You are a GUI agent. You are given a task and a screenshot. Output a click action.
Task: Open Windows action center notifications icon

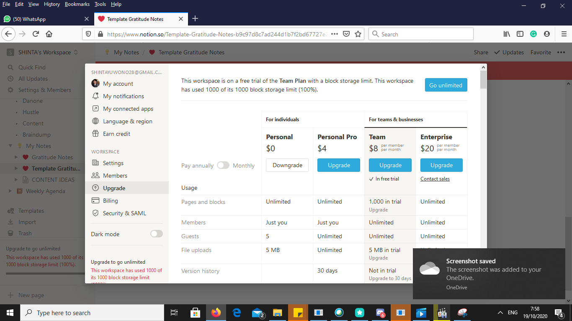(x=559, y=313)
